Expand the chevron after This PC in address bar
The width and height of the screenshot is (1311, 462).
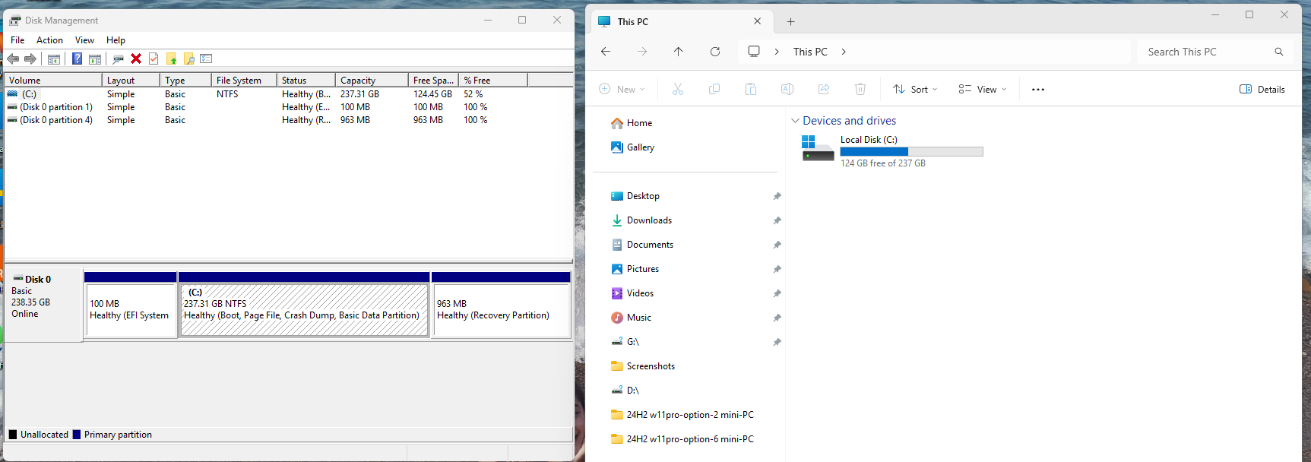point(844,52)
